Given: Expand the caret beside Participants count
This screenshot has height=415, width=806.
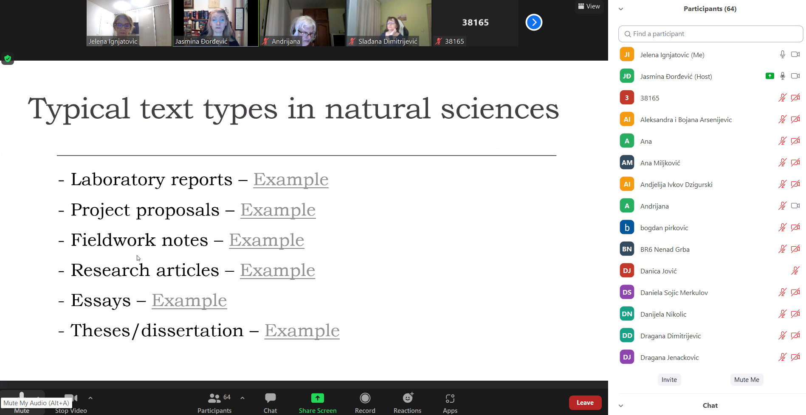Looking at the screenshot, I should pyautogui.click(x=242, y=398).
